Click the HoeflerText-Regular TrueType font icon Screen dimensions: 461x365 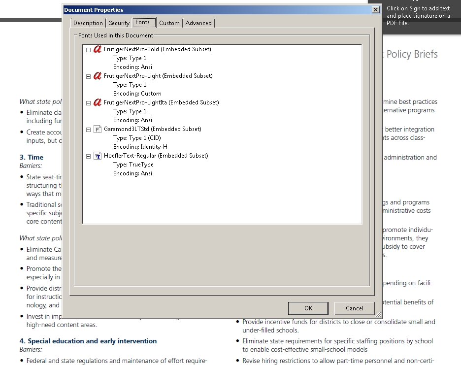98,156
